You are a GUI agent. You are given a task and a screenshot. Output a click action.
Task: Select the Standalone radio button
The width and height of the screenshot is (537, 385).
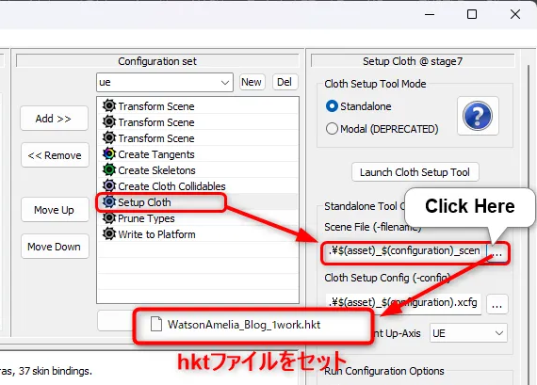point(332,106)
